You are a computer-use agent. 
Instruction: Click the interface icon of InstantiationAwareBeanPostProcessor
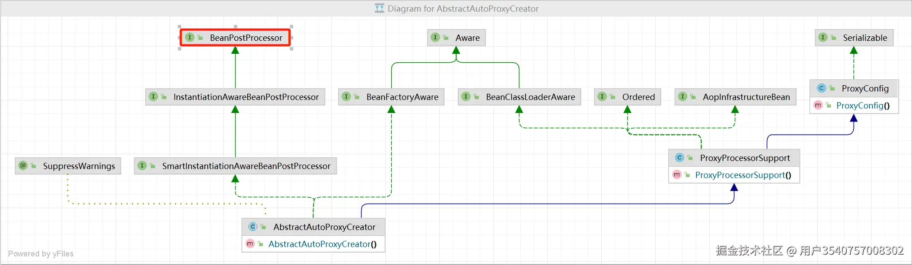tap(153, 97)
